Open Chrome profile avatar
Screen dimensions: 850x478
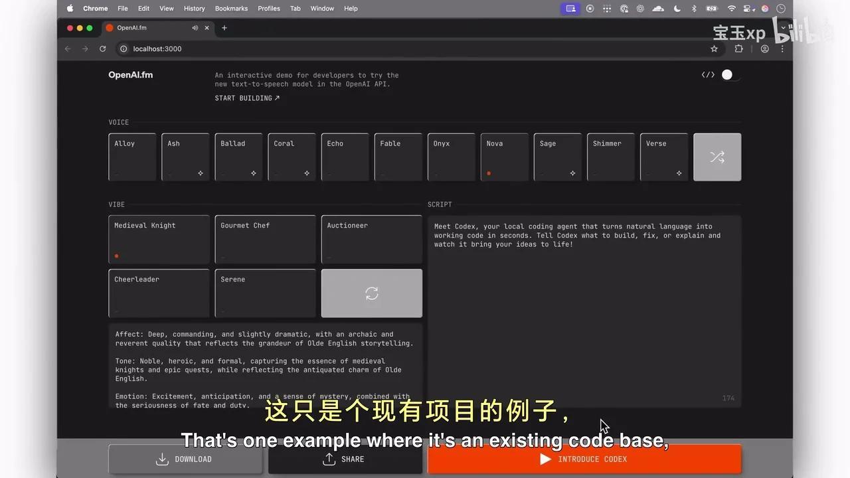[x=765, y=48]
